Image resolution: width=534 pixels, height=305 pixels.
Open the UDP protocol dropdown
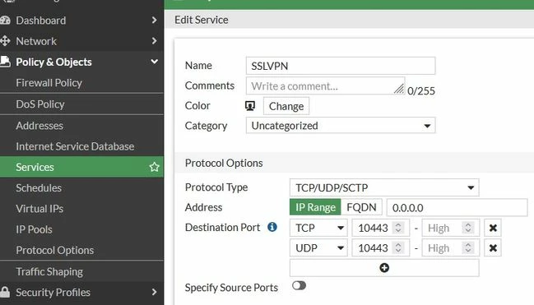tap(318, 248)
